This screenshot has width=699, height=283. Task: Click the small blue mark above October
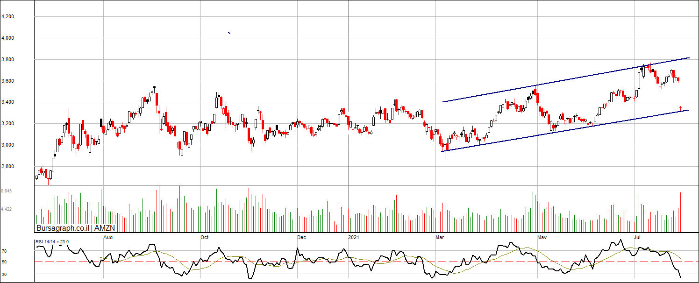[x=229, y=33]
